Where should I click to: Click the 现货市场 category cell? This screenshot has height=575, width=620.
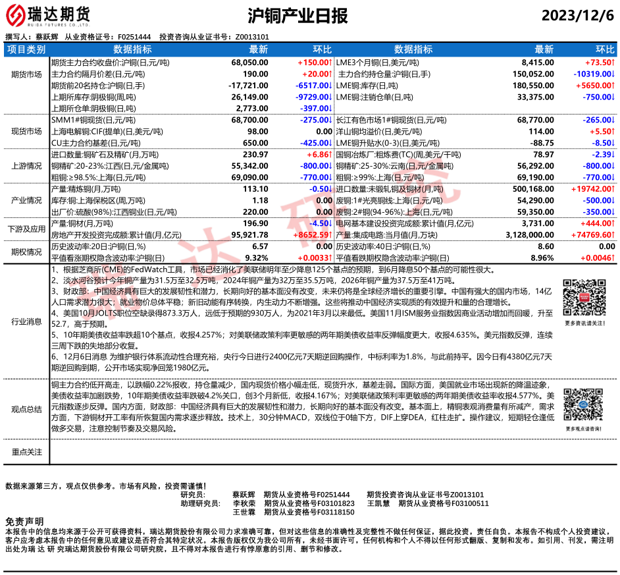coord(26,132)
